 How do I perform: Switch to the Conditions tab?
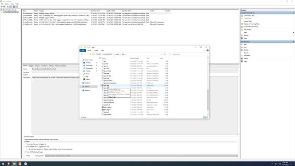44,66
